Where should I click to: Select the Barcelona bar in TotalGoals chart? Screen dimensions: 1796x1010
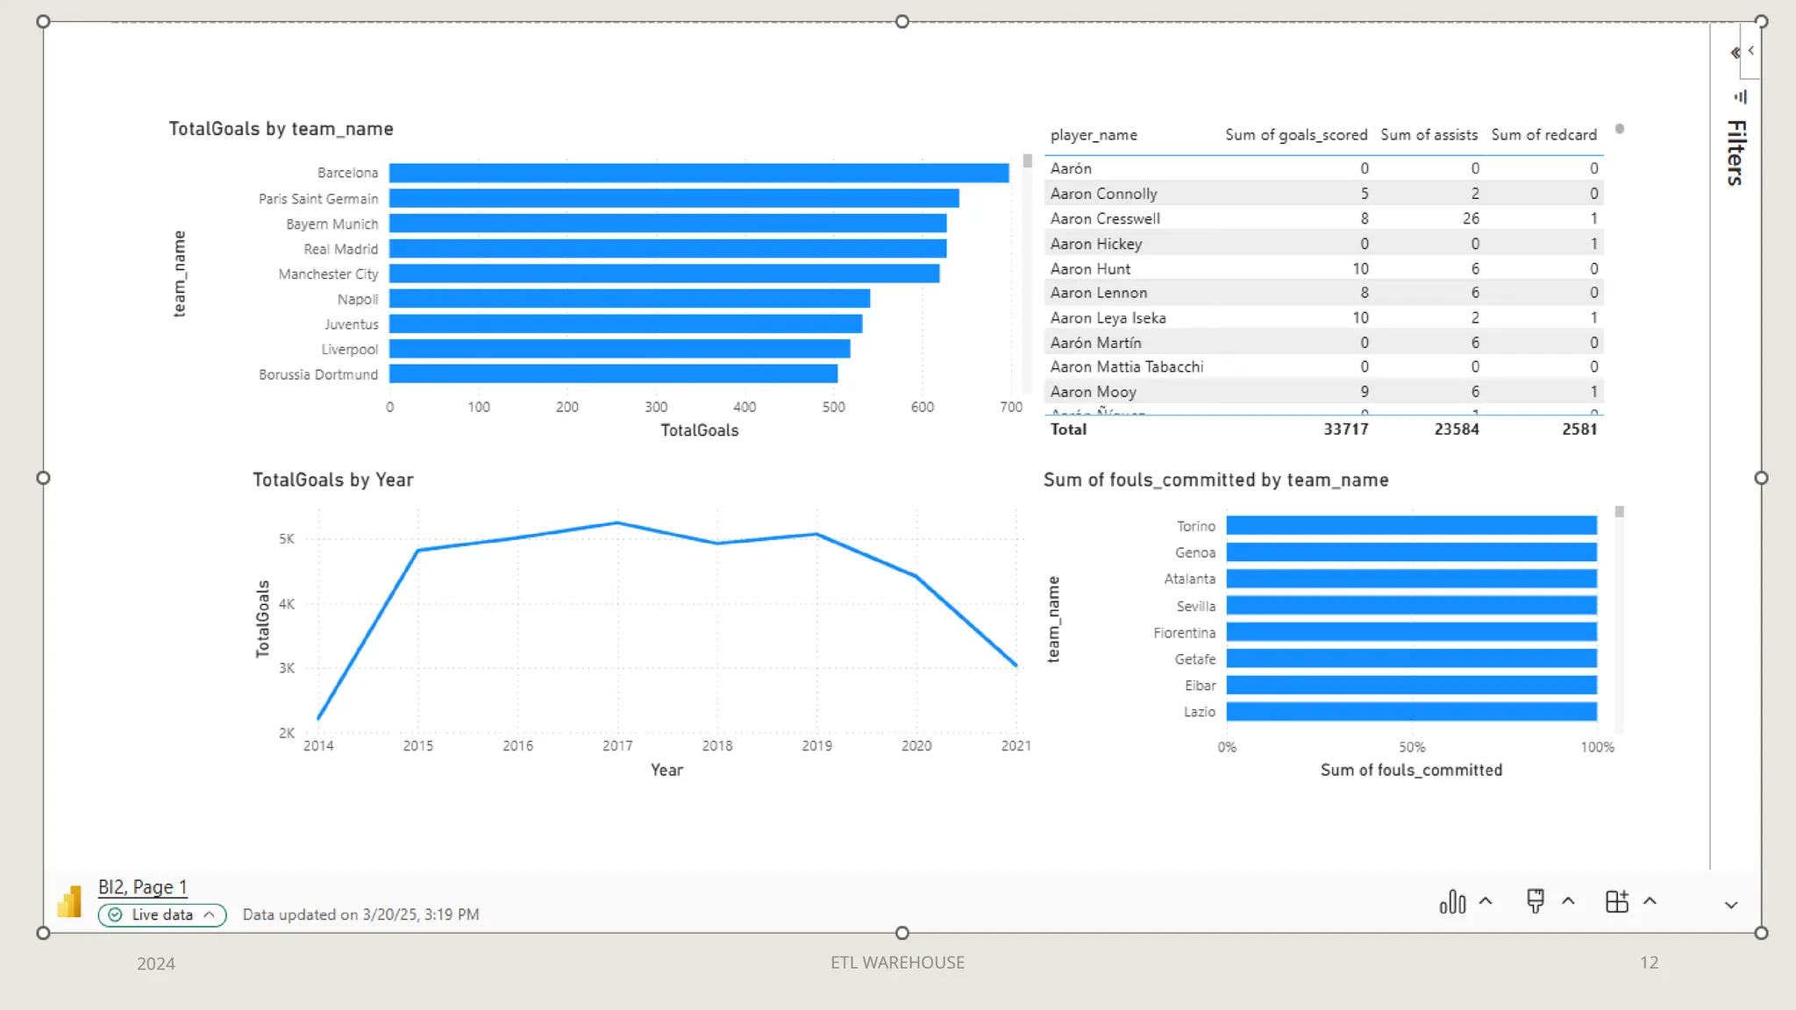698,173
